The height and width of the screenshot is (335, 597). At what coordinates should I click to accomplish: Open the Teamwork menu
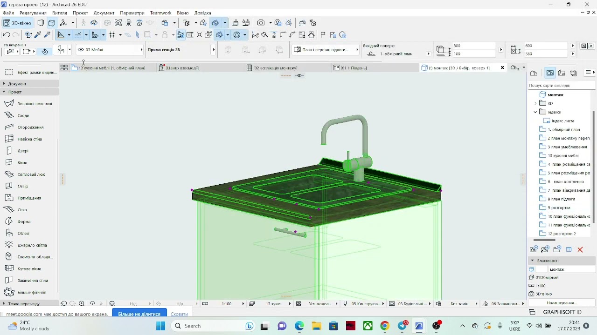point(160,13)
